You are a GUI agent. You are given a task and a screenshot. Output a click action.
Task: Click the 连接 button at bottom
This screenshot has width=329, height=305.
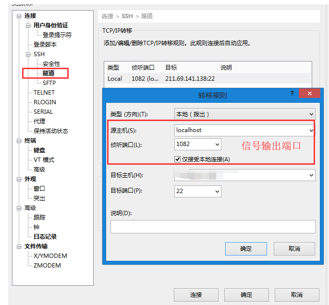(196, 295)
